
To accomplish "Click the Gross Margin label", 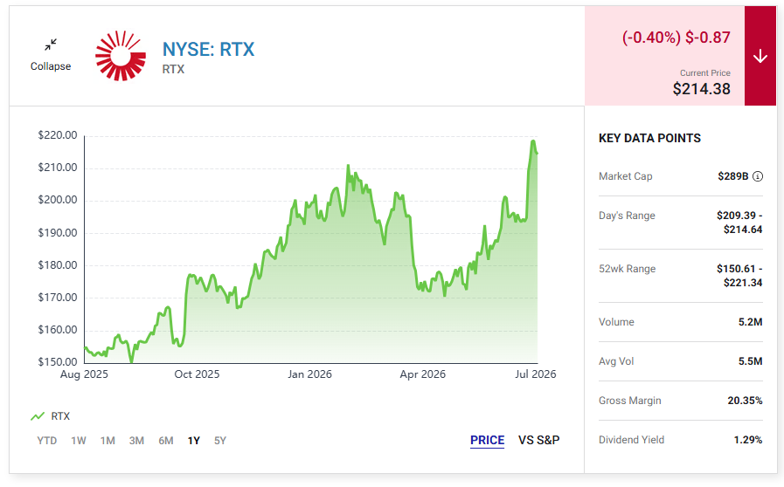I will tap(630, 401).
